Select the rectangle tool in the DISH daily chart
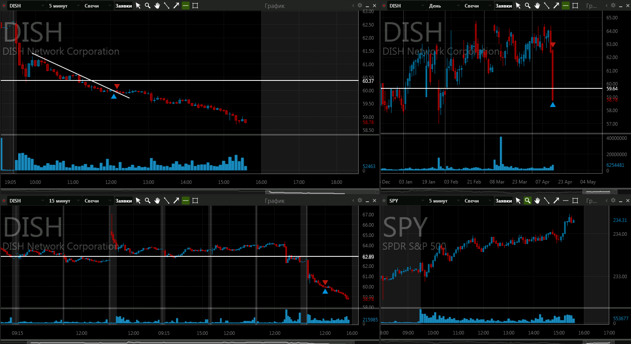 click(x=575, y=6)
